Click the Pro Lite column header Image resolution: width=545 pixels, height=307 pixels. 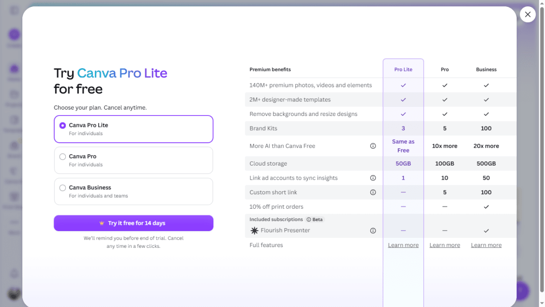tap(403, 70)
